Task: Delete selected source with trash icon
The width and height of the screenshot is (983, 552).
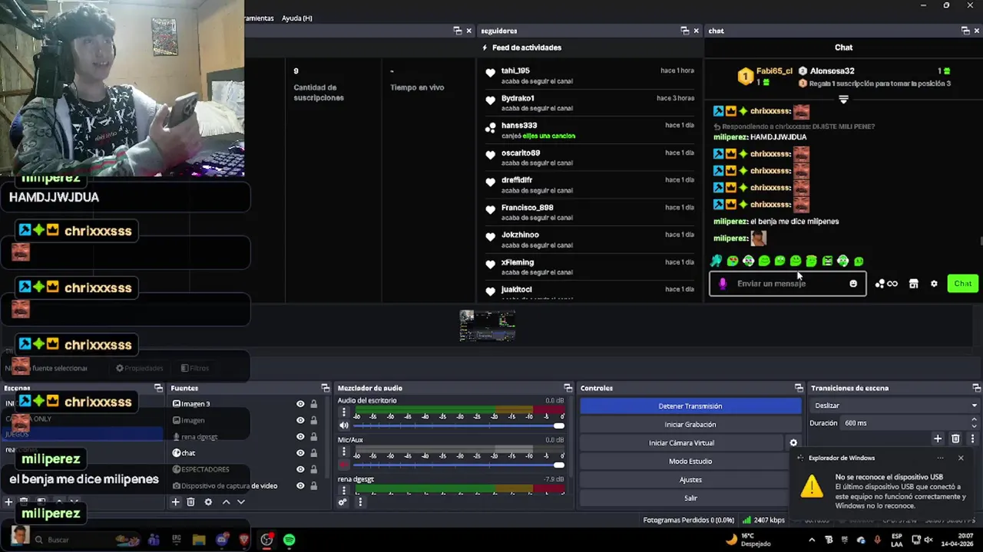Action: pyautogui.click(x=190, y=502)
